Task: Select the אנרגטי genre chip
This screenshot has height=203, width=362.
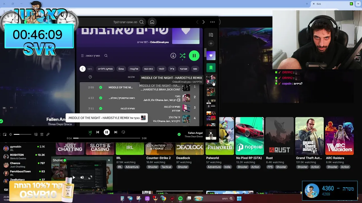Action: pos(184,69)
